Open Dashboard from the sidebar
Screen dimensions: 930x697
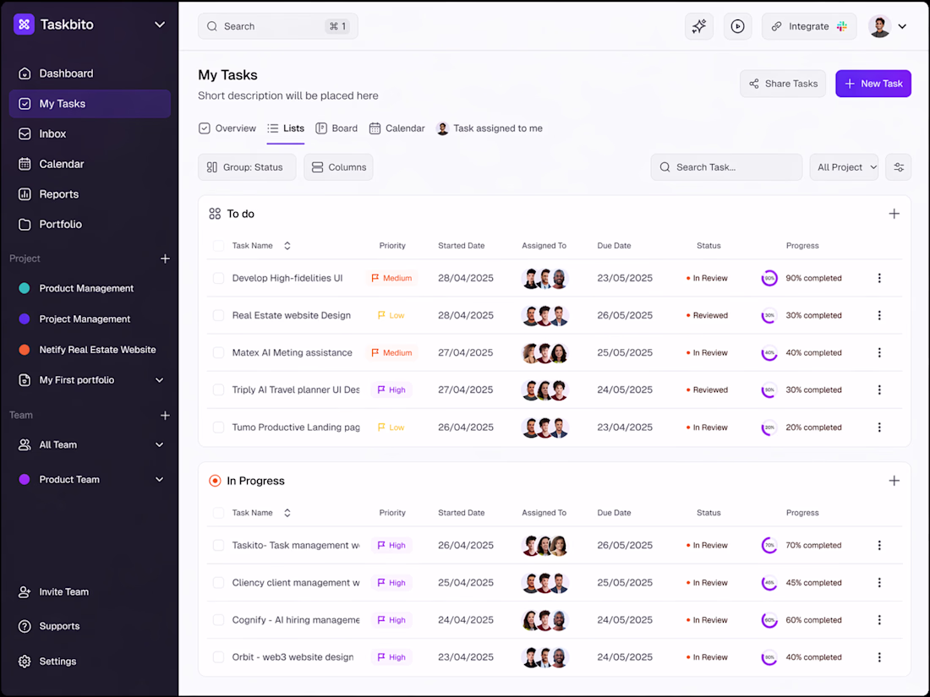tap(90, 74)
